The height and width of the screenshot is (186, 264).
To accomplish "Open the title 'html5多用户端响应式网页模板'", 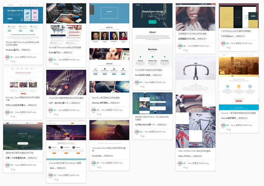I will pos(149,70).
